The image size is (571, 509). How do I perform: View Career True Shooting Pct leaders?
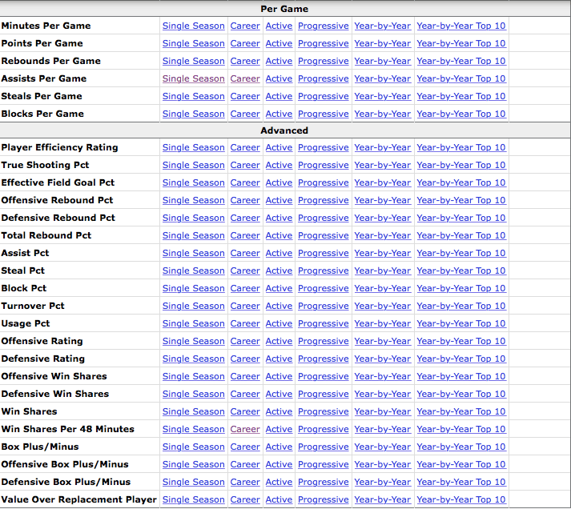pos(245,165)
